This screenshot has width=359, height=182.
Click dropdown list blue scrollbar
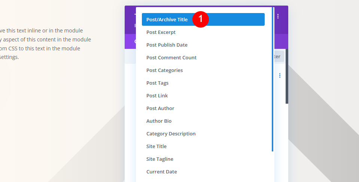point(273,79)
